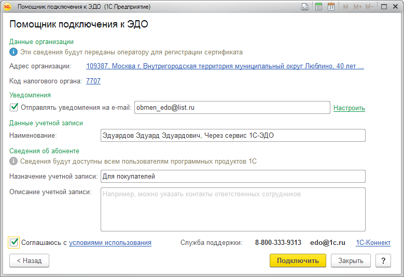Click the M+ memory add button

click(357, 7)
